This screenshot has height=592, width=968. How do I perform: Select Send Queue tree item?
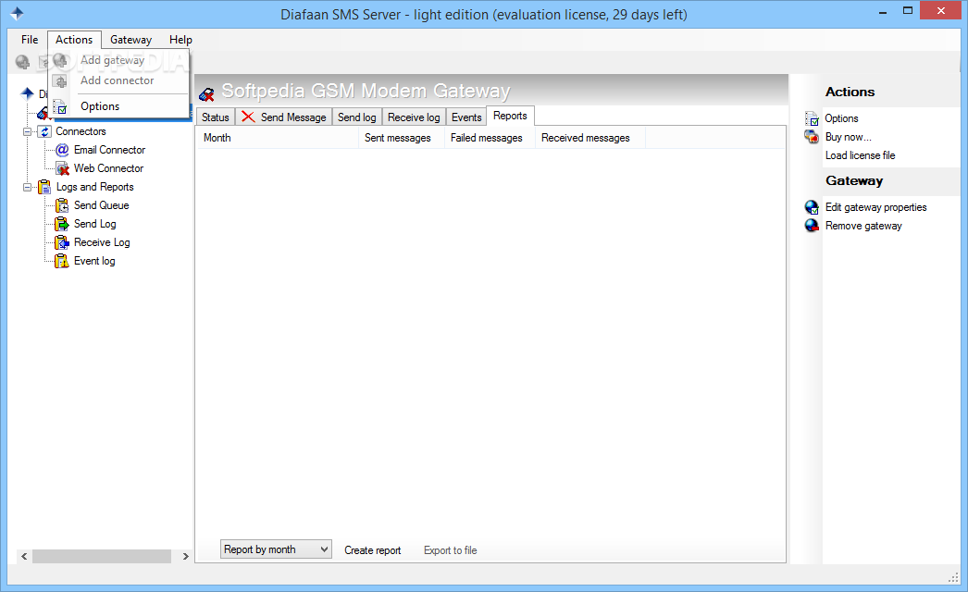[101, 205]
